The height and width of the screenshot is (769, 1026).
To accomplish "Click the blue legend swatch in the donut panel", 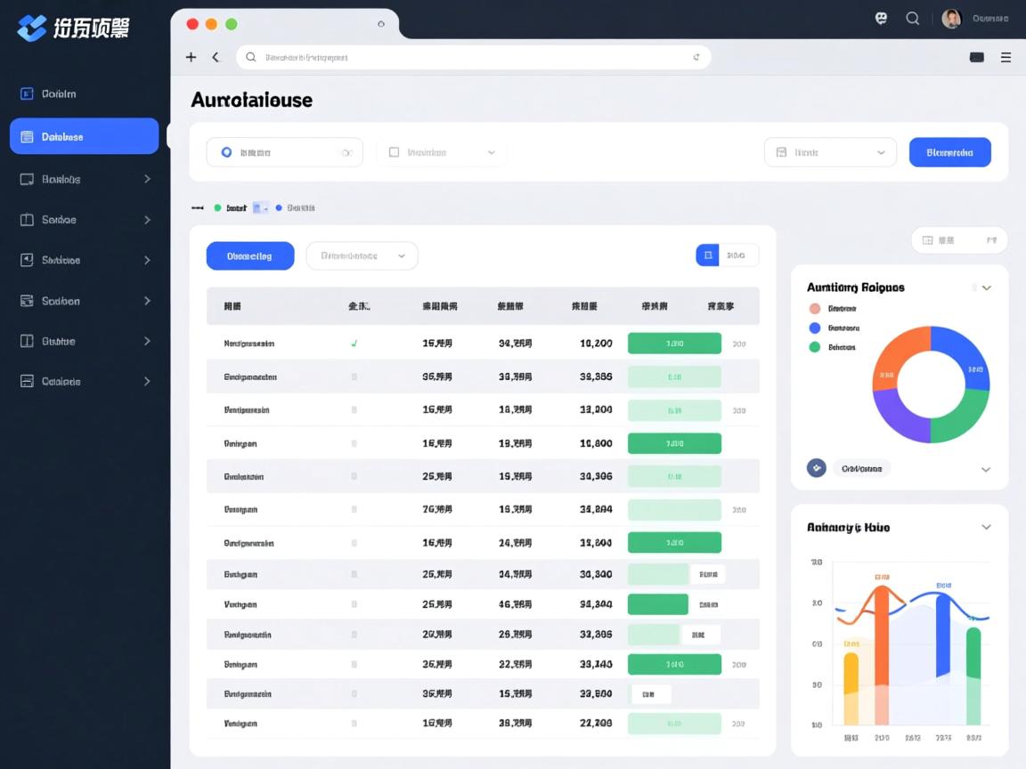I will pyautogui.click(x=814, y=328).
